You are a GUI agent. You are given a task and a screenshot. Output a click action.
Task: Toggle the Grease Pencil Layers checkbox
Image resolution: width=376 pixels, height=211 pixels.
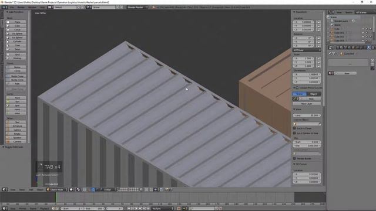point(297,88)
